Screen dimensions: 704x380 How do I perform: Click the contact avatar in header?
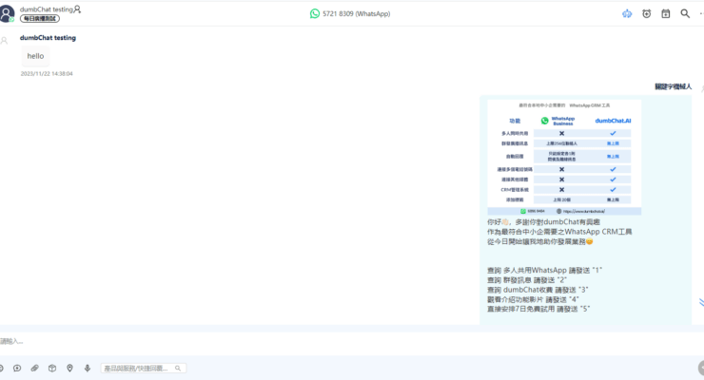coord(7,13)
